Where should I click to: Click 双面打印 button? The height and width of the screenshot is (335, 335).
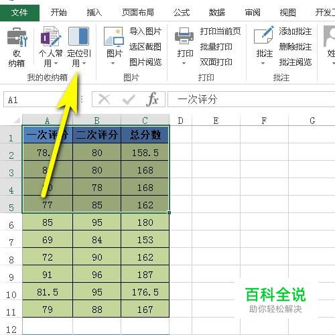[216, 62]
